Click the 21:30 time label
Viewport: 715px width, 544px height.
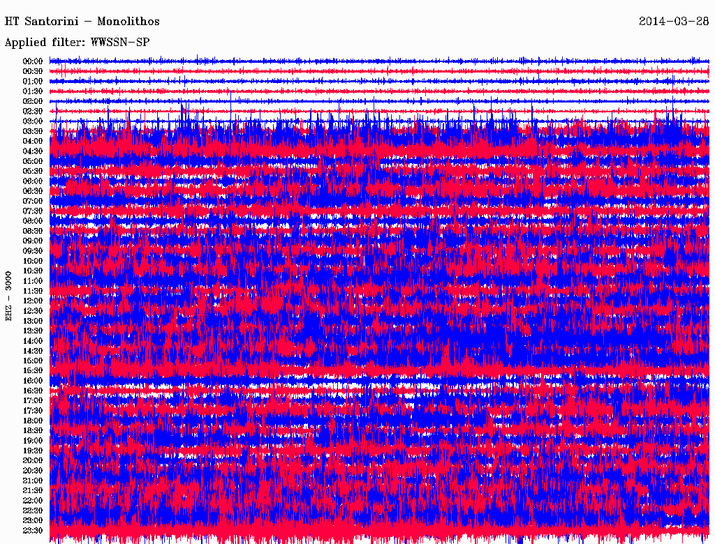click(x=33, y=491)
